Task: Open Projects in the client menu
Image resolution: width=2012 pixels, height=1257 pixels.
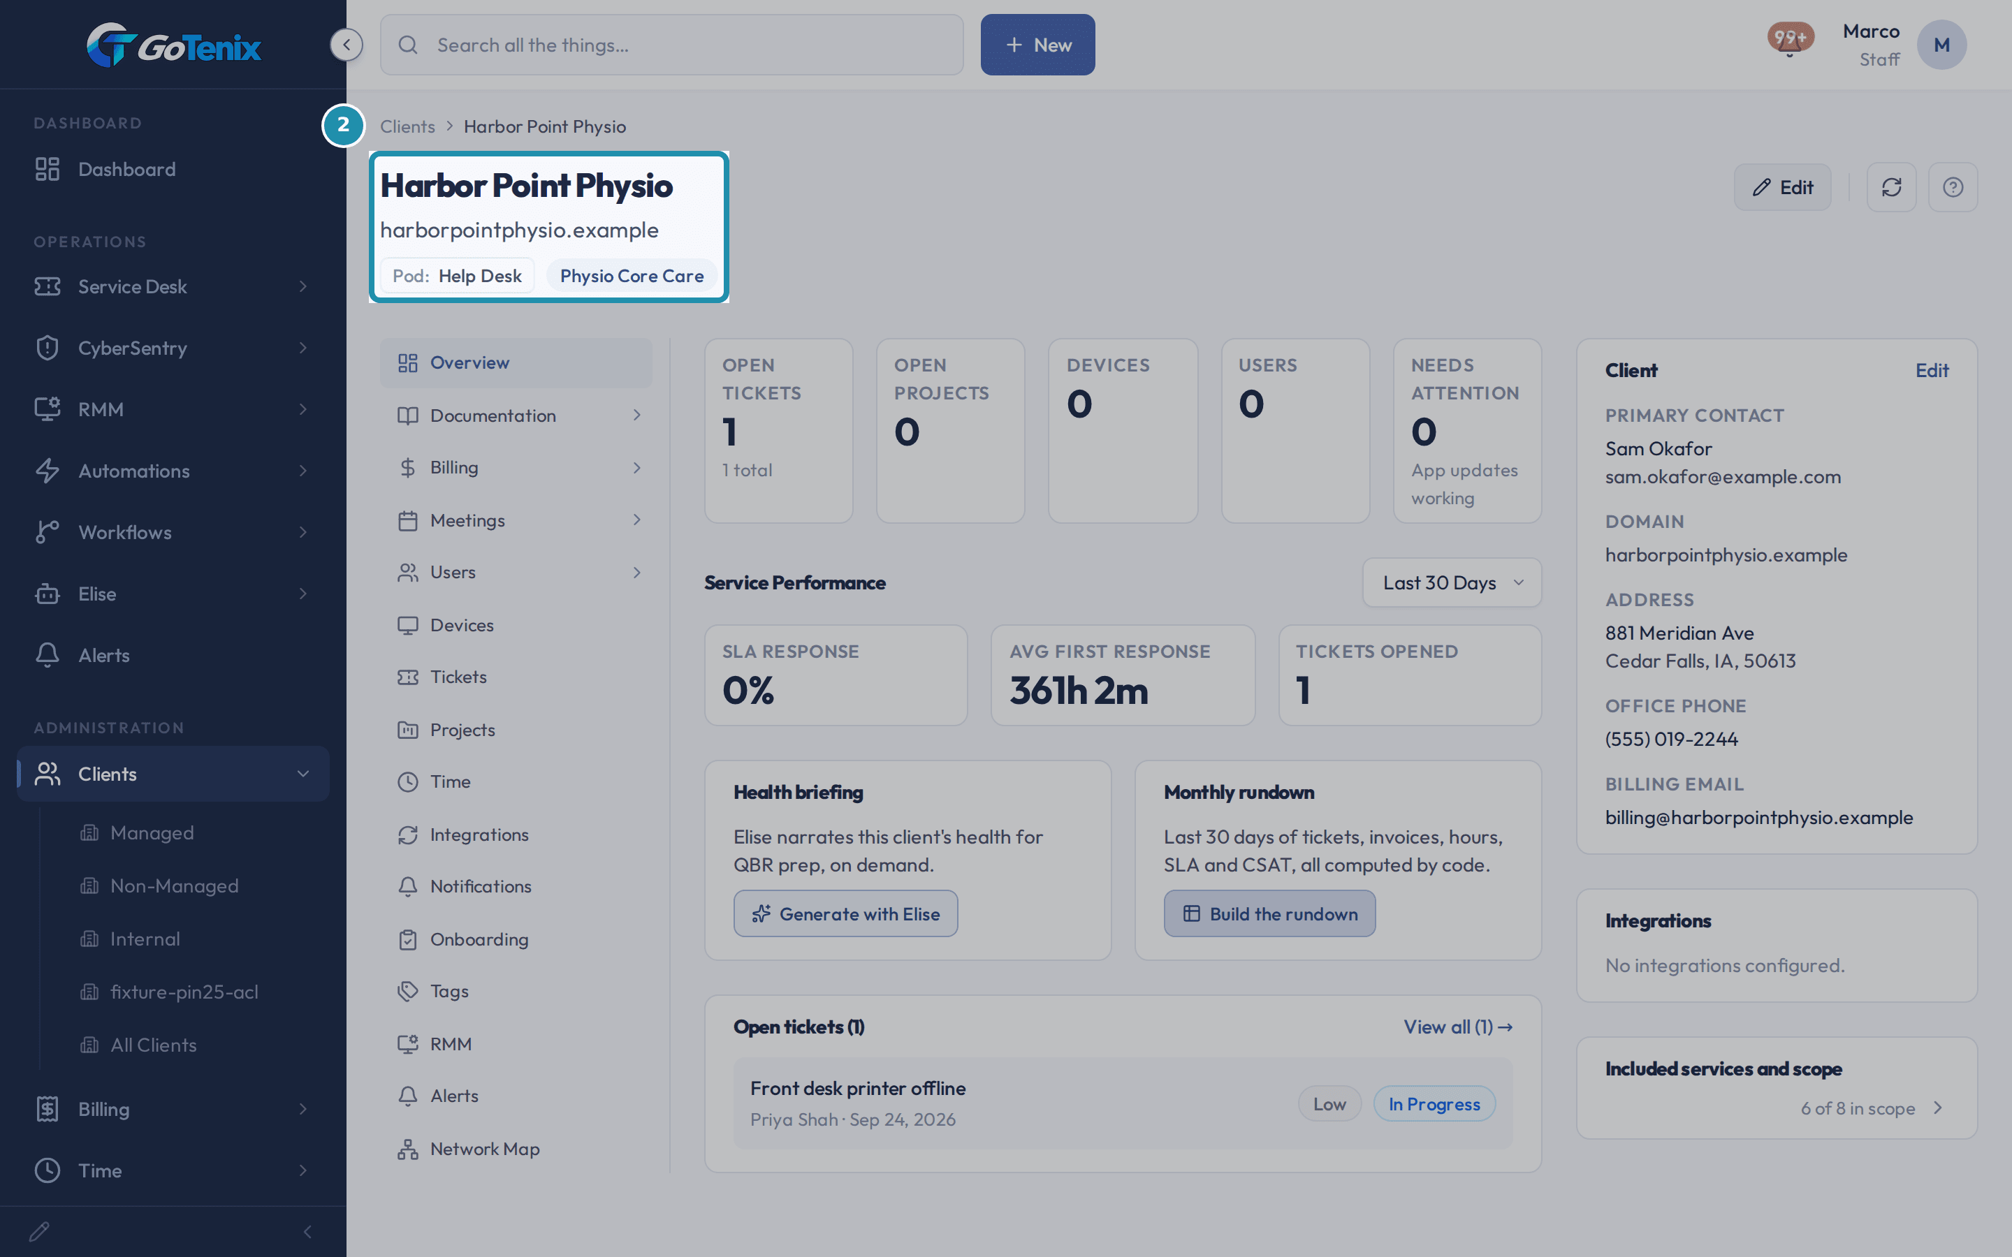Action: coord(516,730)
